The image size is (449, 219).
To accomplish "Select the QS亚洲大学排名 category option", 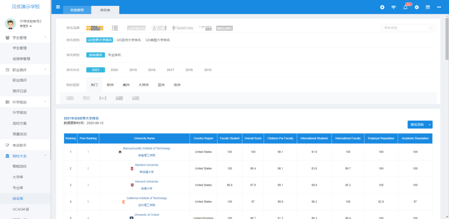I will pyautogui.click(x=128, y=40).
